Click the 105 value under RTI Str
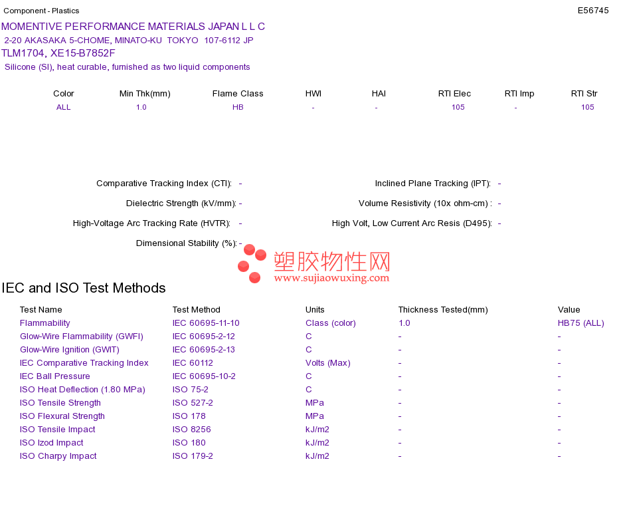 click(588, 107)
